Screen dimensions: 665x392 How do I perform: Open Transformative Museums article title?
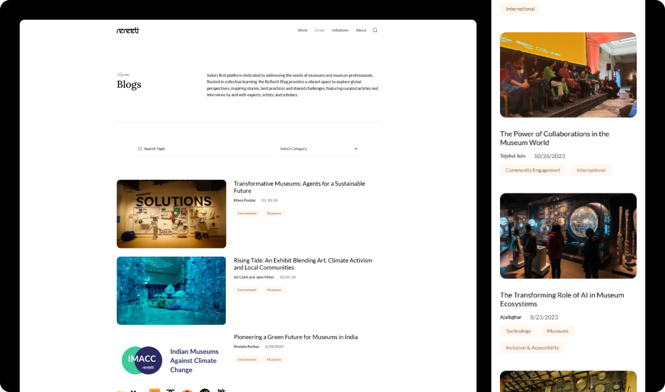click(299, 187)
